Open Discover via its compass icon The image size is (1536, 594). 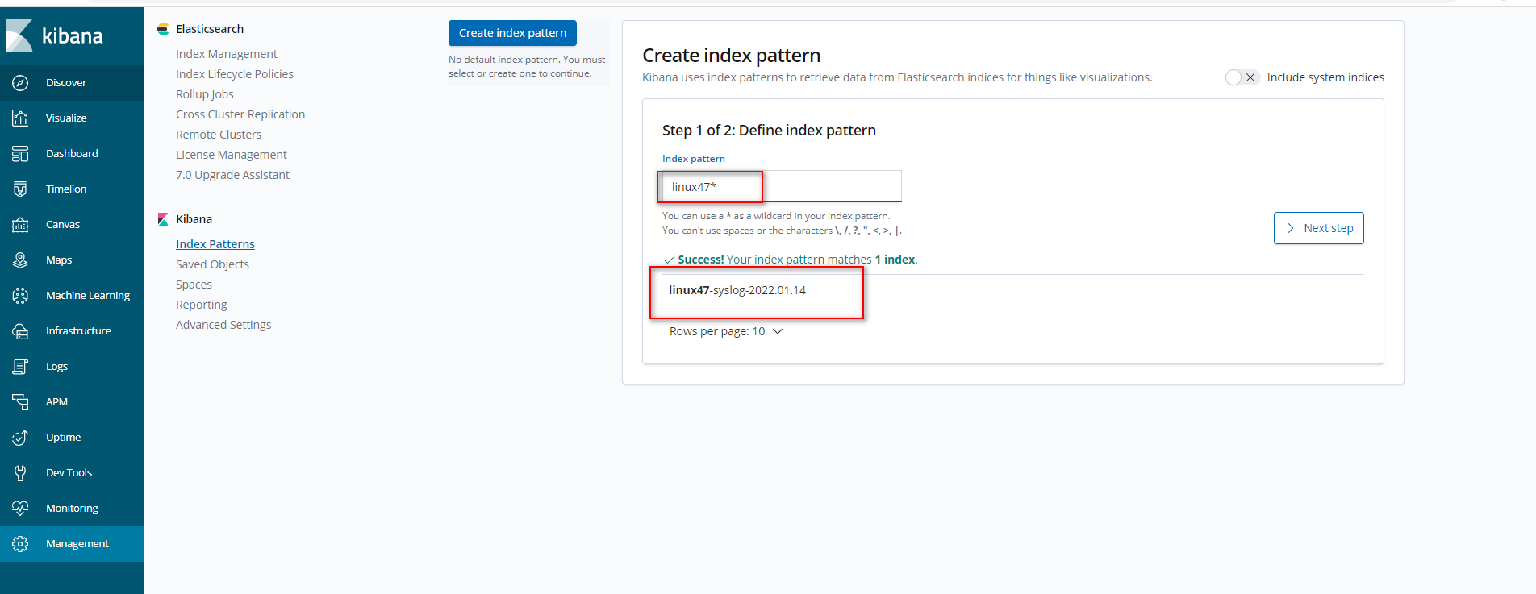[20, 82]
